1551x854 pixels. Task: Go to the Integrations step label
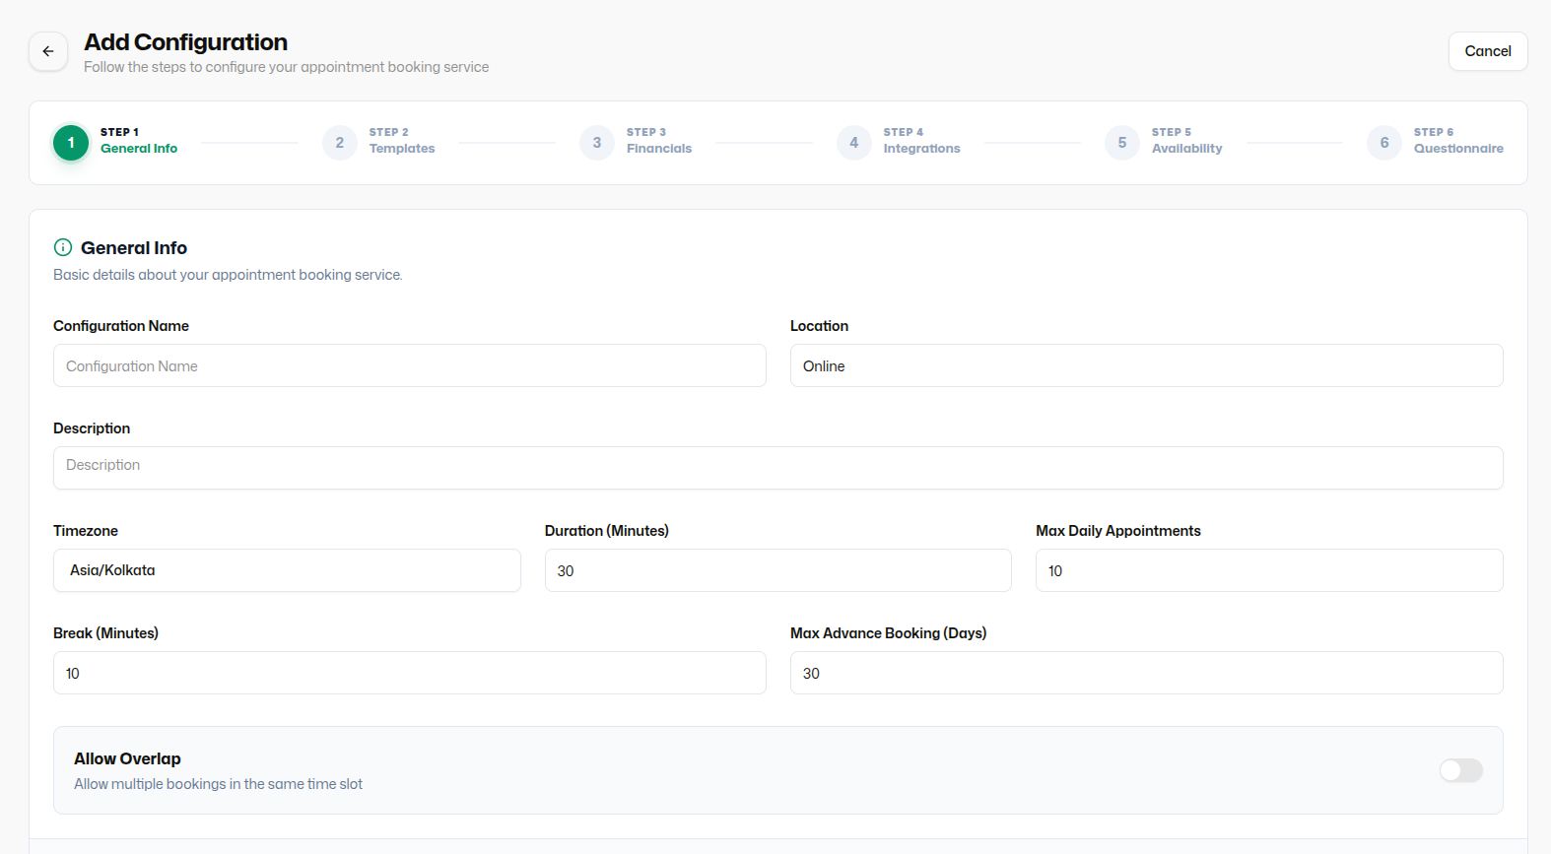tap(921, 149)
